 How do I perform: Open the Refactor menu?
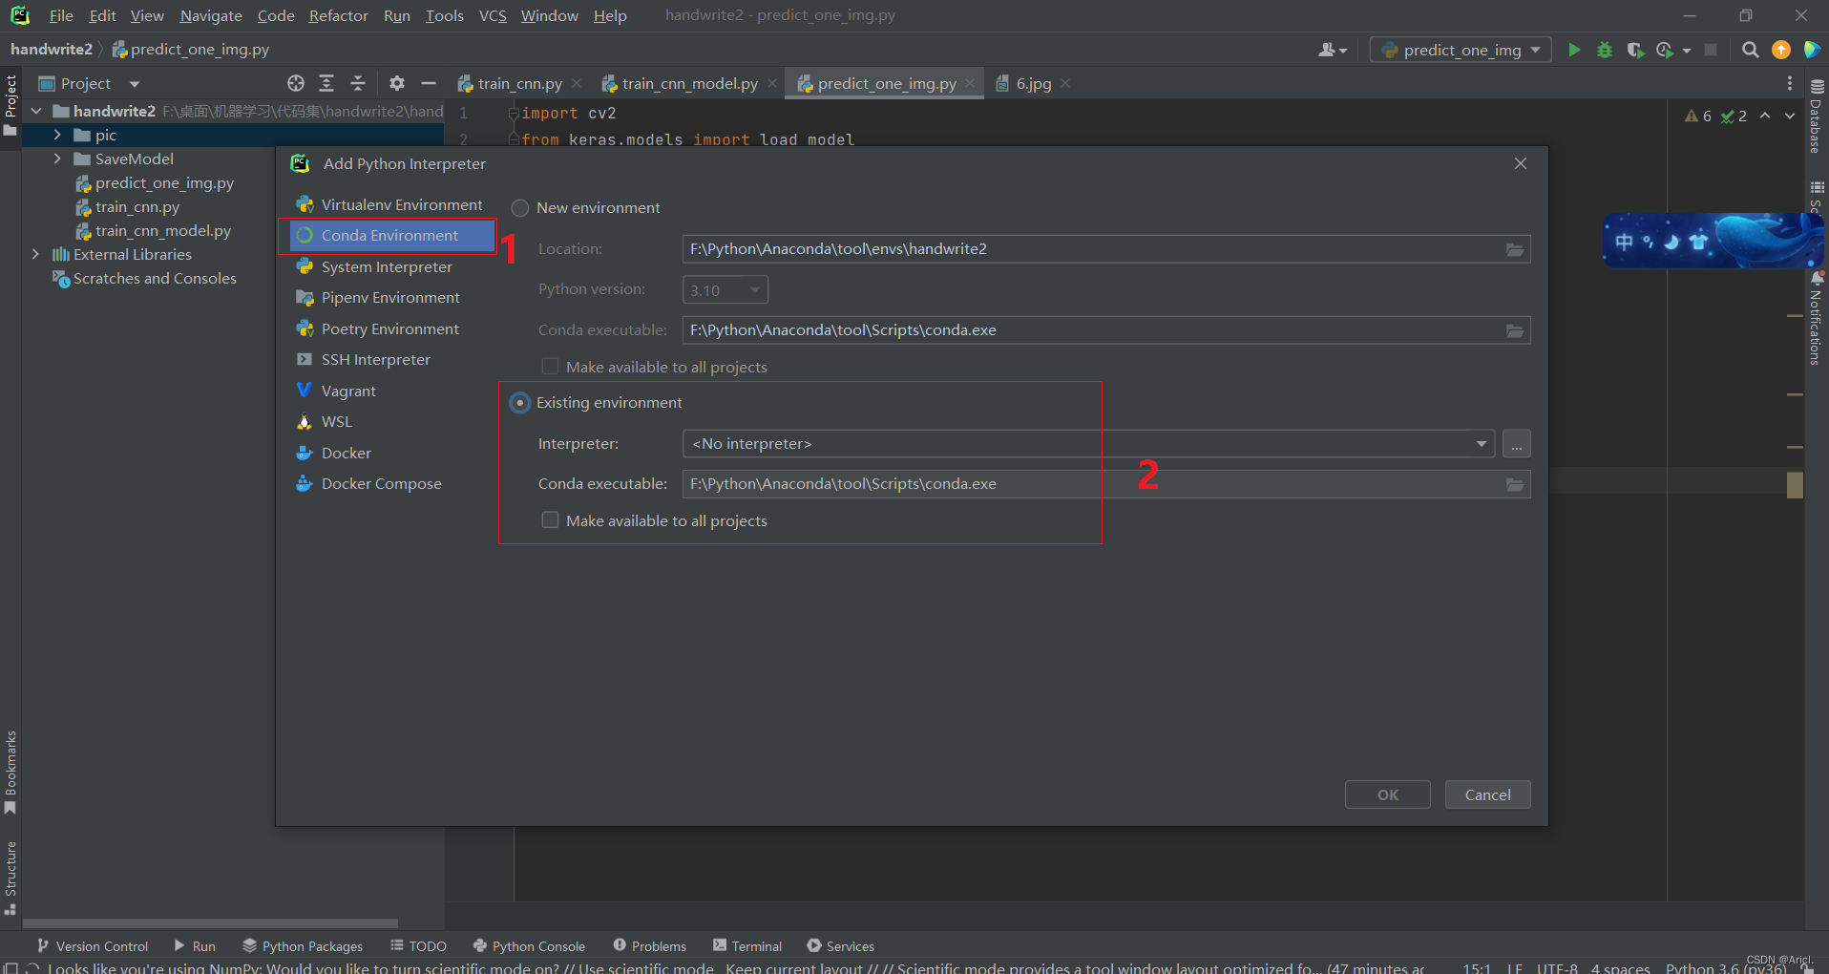[x=338, y=15]
